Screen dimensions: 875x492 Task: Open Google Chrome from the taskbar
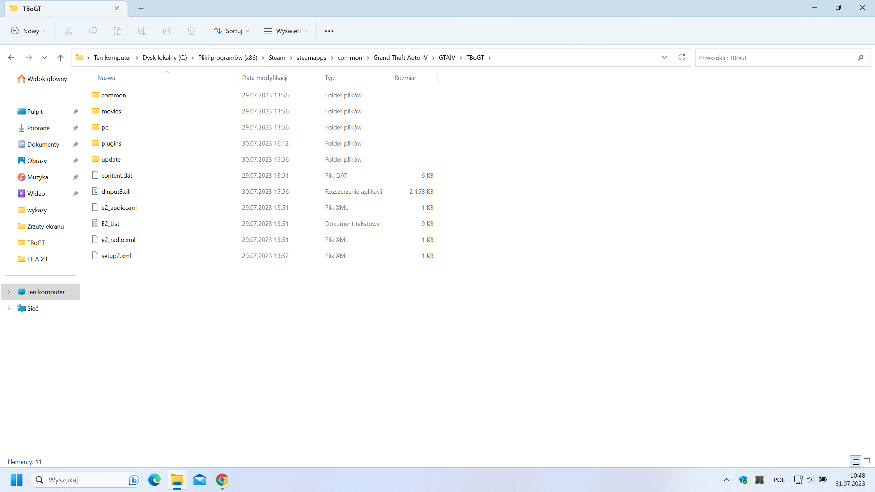221,480
